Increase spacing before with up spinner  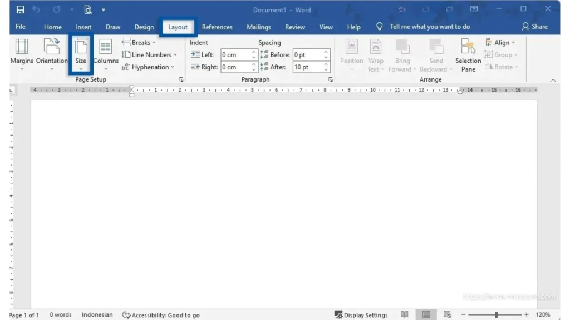pyautogui.click(x=326, y=52)
